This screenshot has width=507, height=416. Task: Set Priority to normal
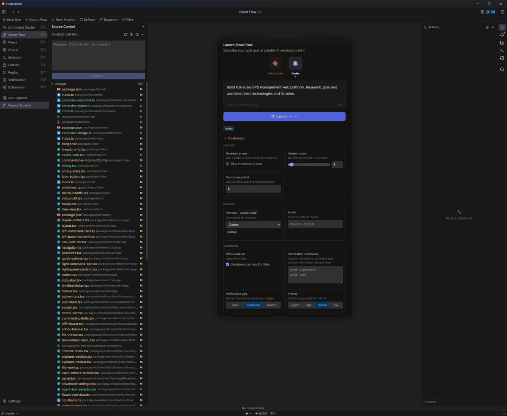pos(322,305)
